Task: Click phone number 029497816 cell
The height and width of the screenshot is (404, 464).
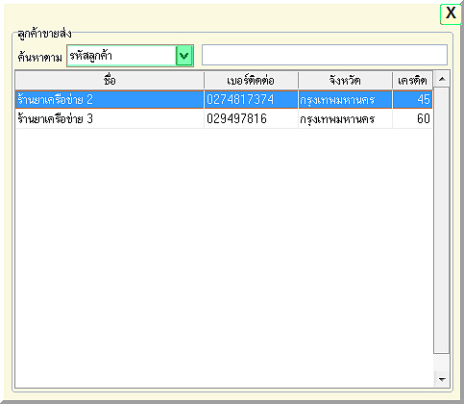Action: pyautogui.click(x=251, y=119)
